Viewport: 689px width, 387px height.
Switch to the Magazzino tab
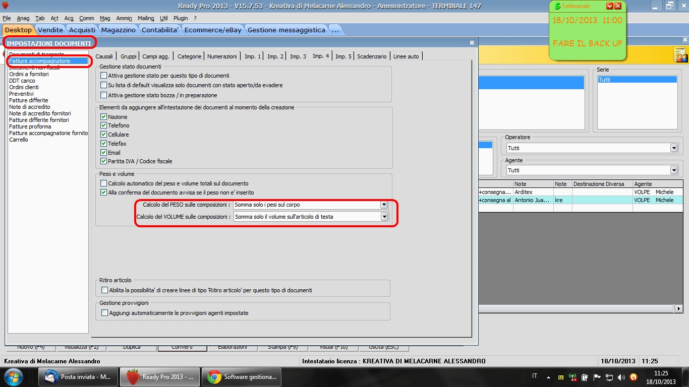[x=119, y=30]
